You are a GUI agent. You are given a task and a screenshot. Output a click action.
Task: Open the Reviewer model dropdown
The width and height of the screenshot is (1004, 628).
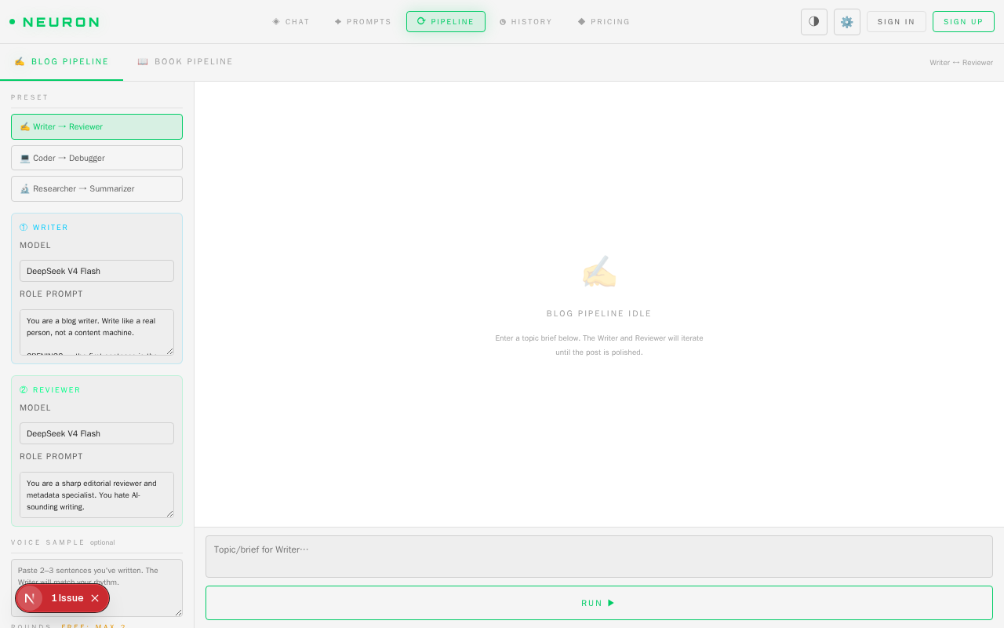(x=96, y=433)
